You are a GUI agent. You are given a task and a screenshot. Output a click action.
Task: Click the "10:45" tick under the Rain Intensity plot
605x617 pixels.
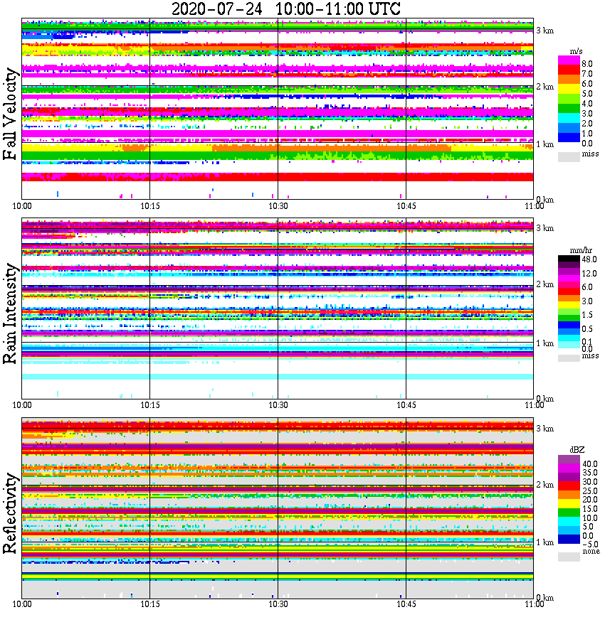(406, 405)
